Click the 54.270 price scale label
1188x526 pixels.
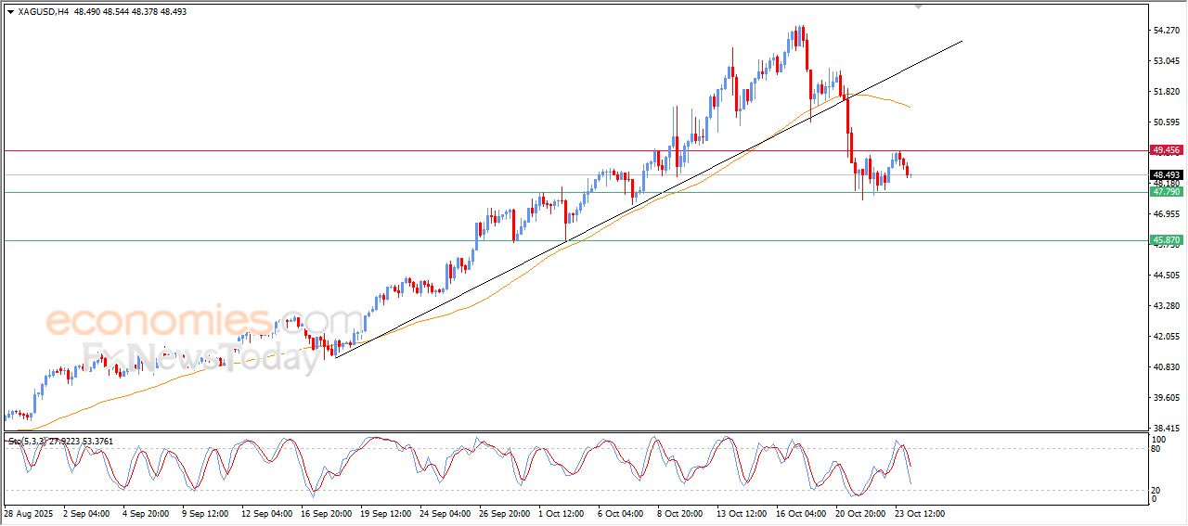coord(1165,31)
